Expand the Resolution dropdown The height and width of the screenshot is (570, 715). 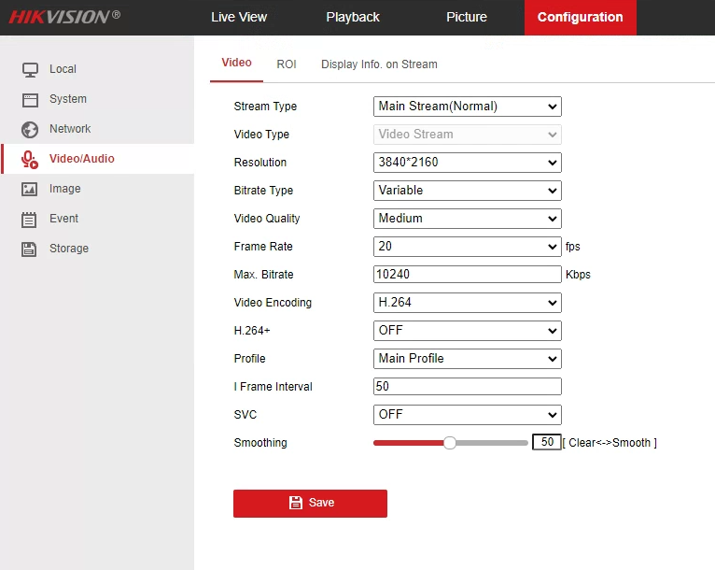pyautogui.click(x=467, y=163)
